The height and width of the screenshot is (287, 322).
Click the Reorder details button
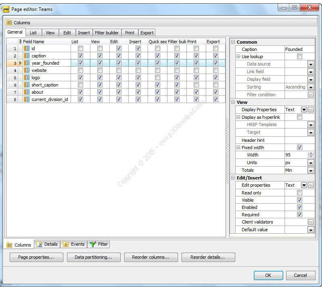(208, 257)
